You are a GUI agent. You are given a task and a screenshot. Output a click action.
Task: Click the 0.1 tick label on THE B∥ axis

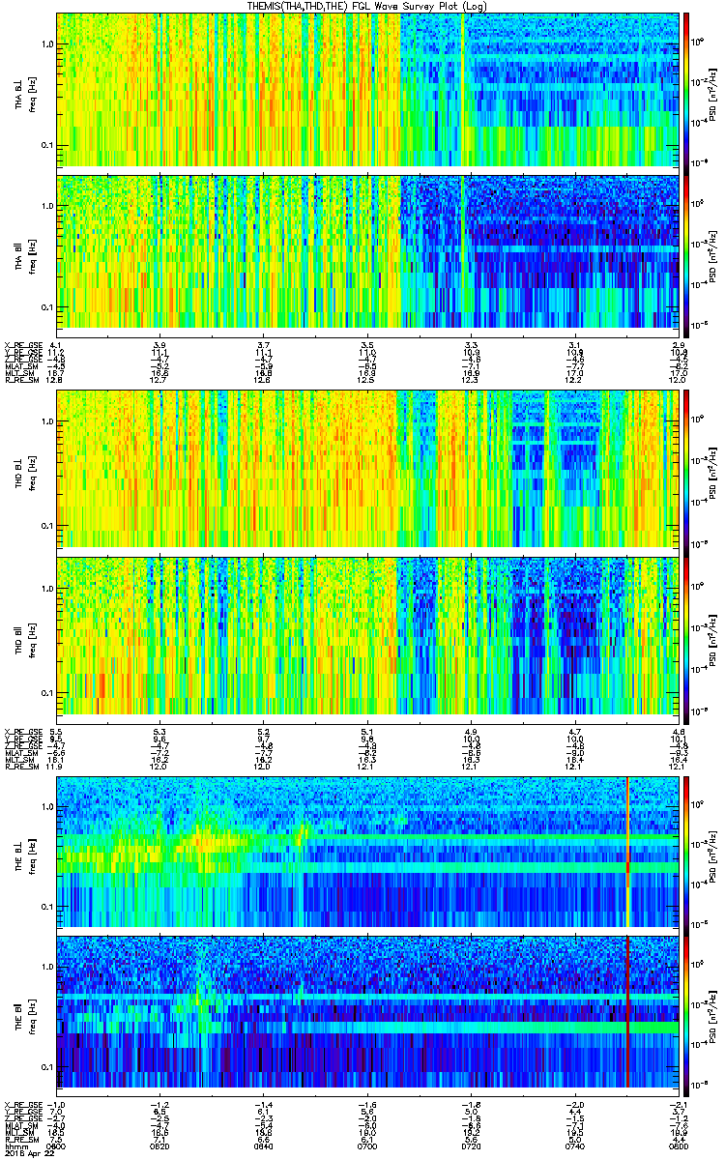tap(47, 1066)
